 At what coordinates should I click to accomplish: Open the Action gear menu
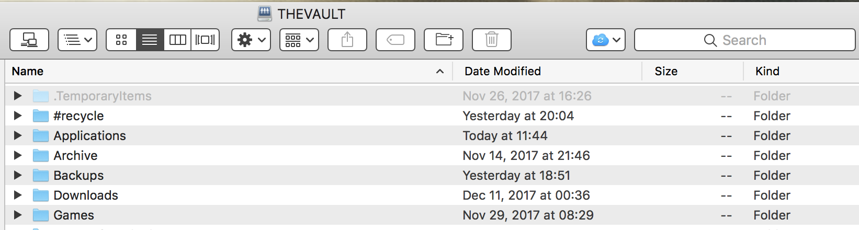tap(251, 40)
